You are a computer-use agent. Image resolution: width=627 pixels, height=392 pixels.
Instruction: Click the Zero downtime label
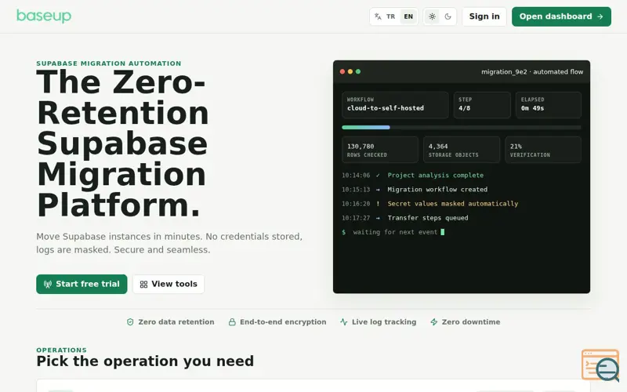click(x=471, y=322)
